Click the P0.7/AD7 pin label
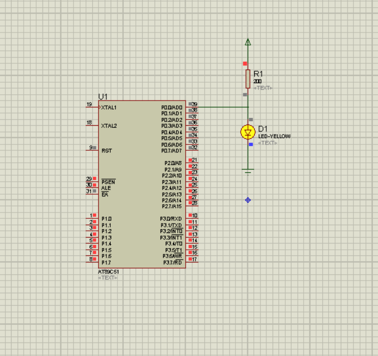378x356 pixels. [x=171, y=151]
